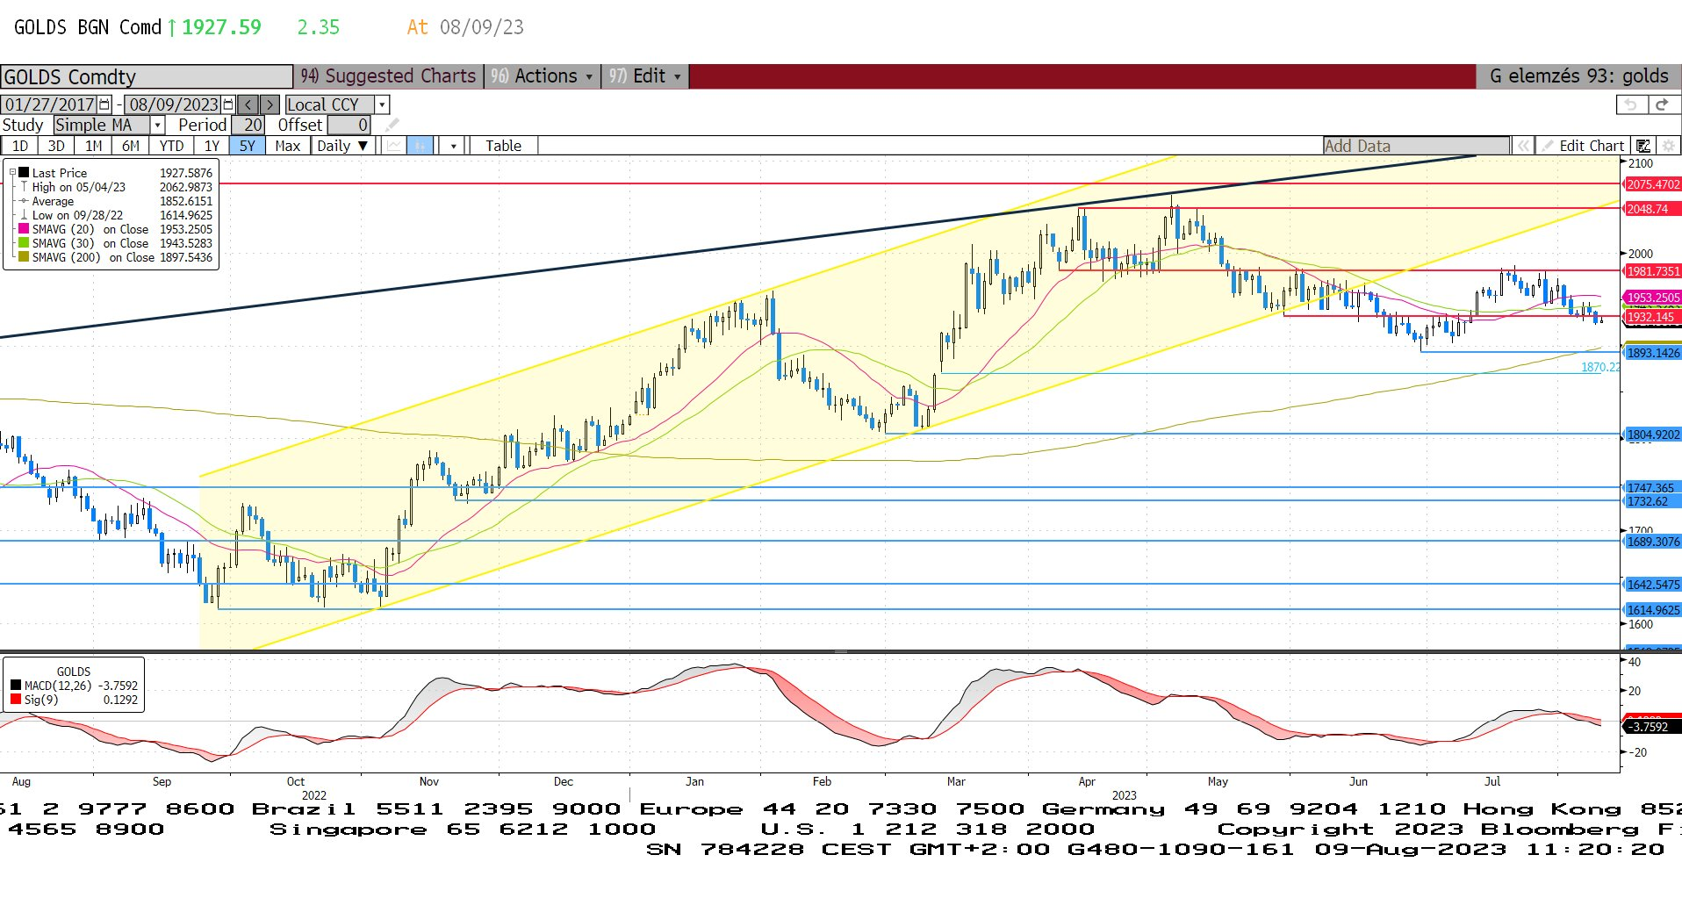Collapse the Last Price legend tree
1682x898 pixels.
point(12,173)
